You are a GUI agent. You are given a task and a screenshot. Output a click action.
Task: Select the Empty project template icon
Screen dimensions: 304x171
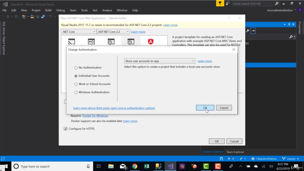[71, 42]
